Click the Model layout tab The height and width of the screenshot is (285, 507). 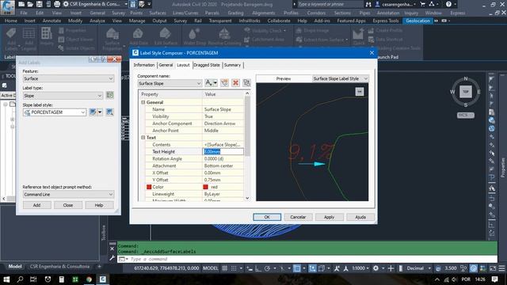pyautogui.click(x=15, y=267)
